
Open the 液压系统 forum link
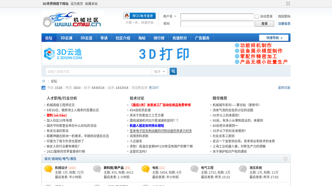[256, 168]
